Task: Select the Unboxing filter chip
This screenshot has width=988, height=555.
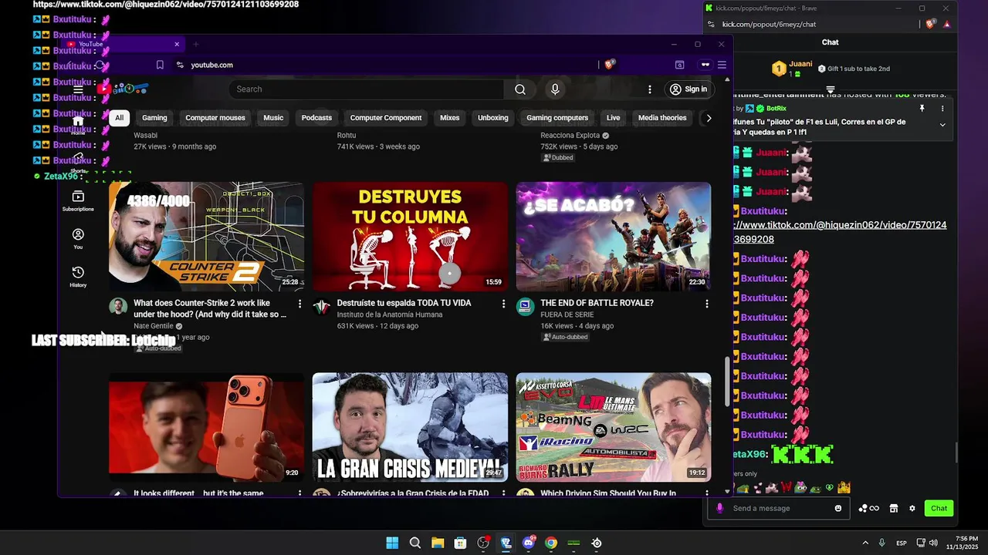Action: coord(493,118)
